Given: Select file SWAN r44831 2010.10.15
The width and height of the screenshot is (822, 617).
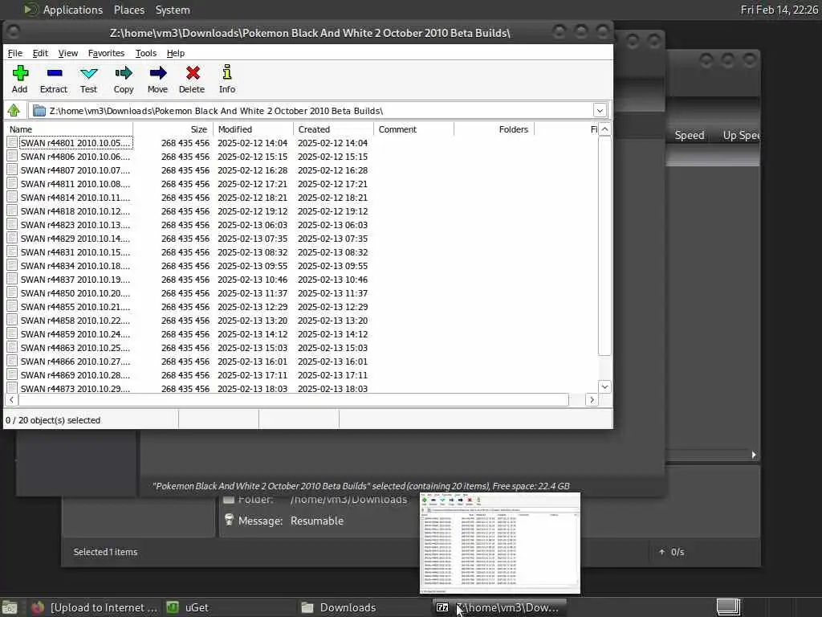Looking at the screenshot, I should pos(75,251).
